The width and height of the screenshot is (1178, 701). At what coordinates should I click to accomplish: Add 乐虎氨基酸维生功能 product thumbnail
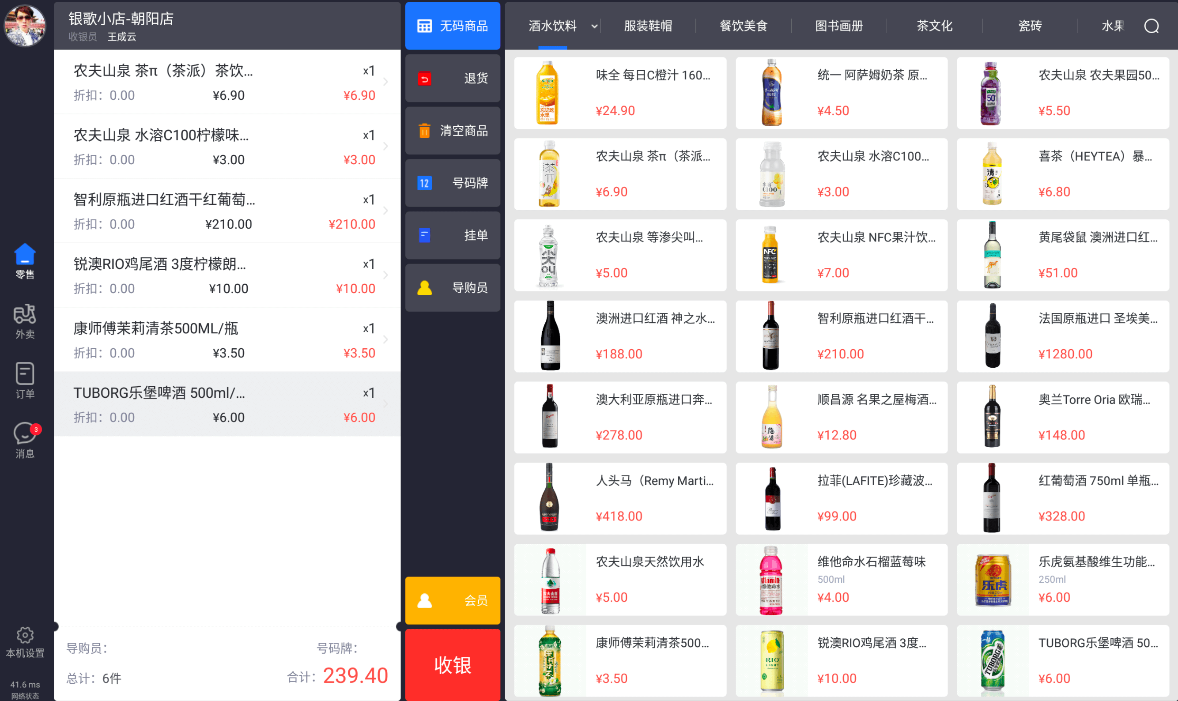(x=993, y=580)
